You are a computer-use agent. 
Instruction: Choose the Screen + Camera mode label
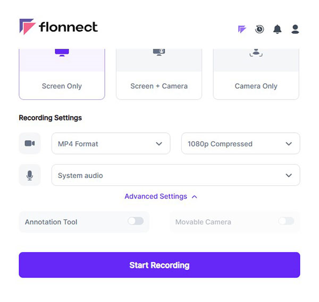159,86
